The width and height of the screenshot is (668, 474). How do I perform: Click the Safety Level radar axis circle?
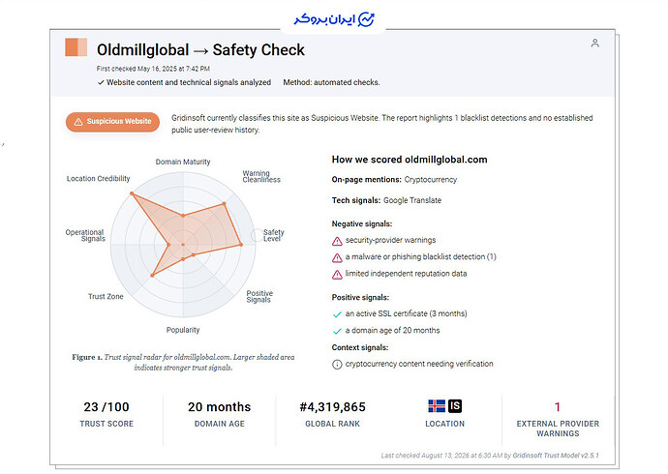coord(257,235)
